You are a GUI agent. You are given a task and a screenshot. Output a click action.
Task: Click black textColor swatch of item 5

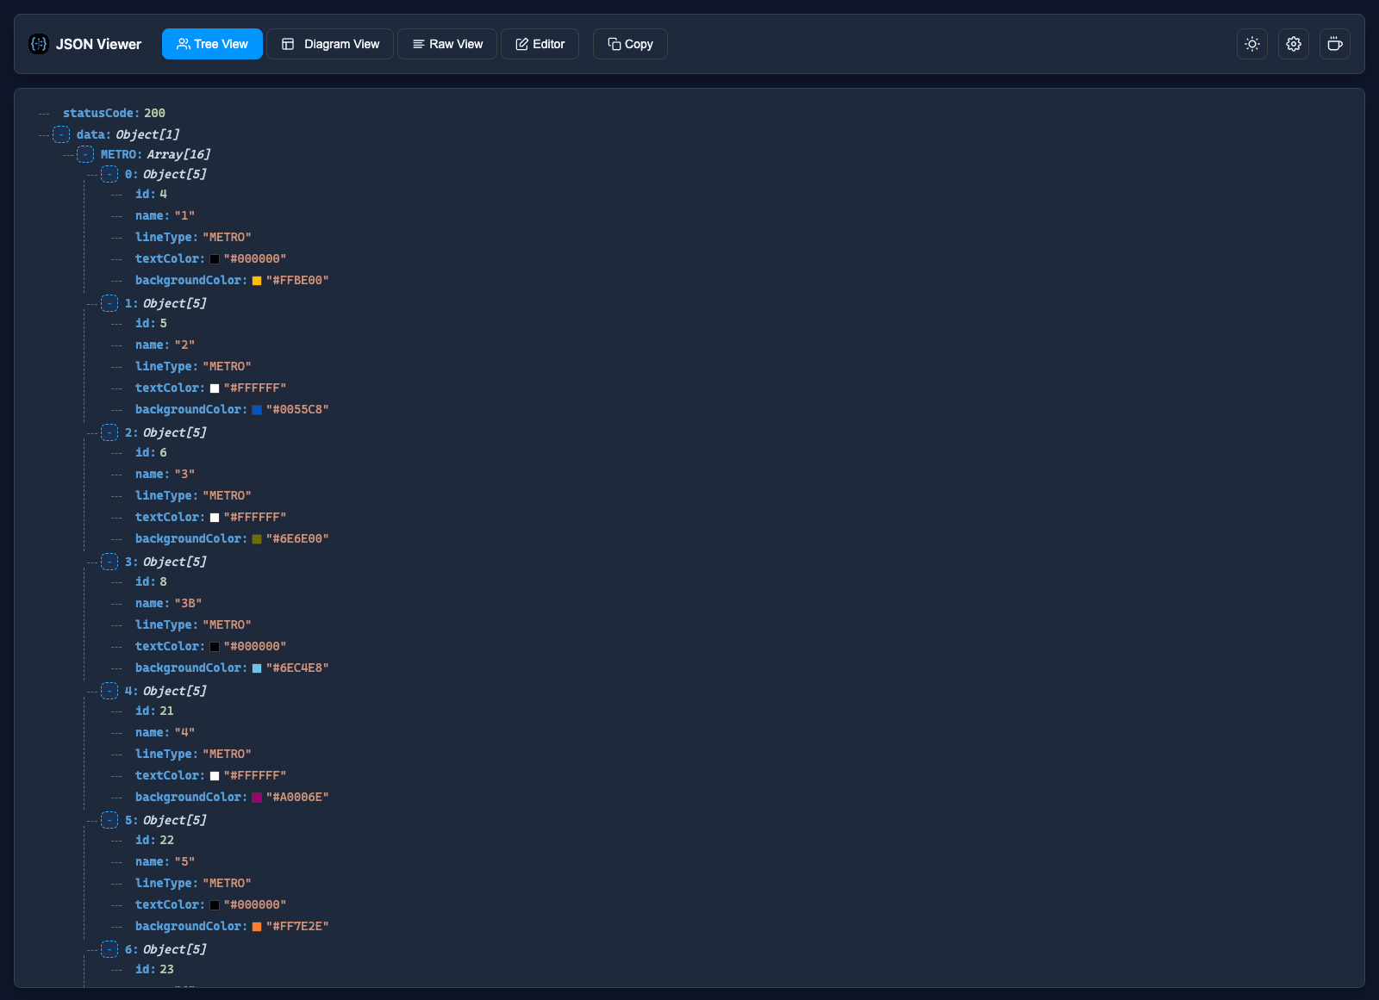215,905
